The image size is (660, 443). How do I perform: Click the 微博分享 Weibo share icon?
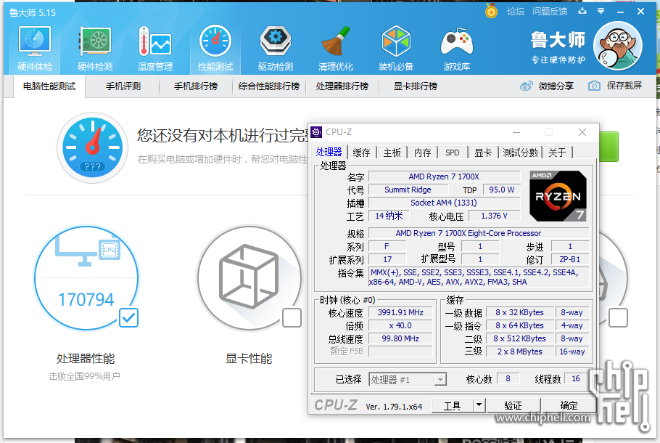point(526,86)
